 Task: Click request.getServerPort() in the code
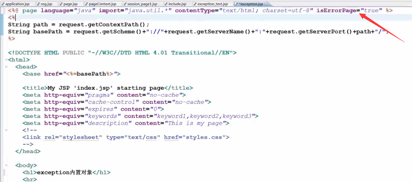311,32
